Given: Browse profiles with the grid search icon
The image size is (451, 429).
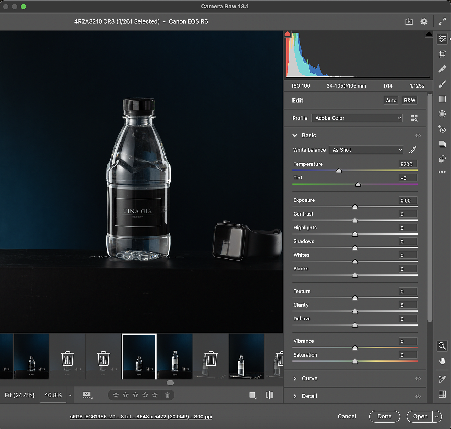Looking at the screenshot, I should [414, 118].
